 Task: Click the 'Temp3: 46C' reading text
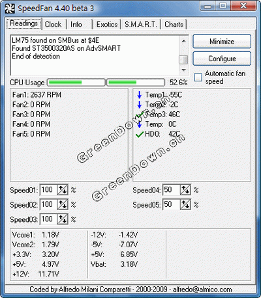click(x=162, y=115)
